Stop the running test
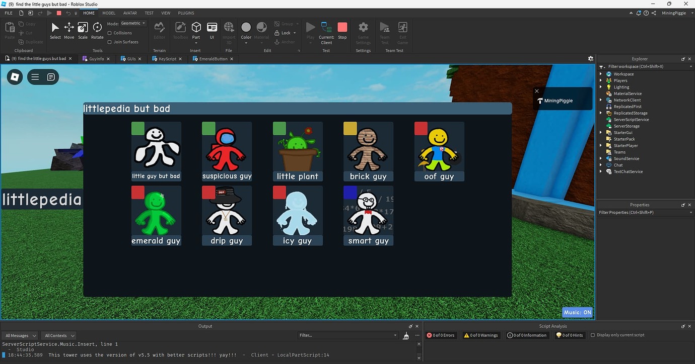 342,31
